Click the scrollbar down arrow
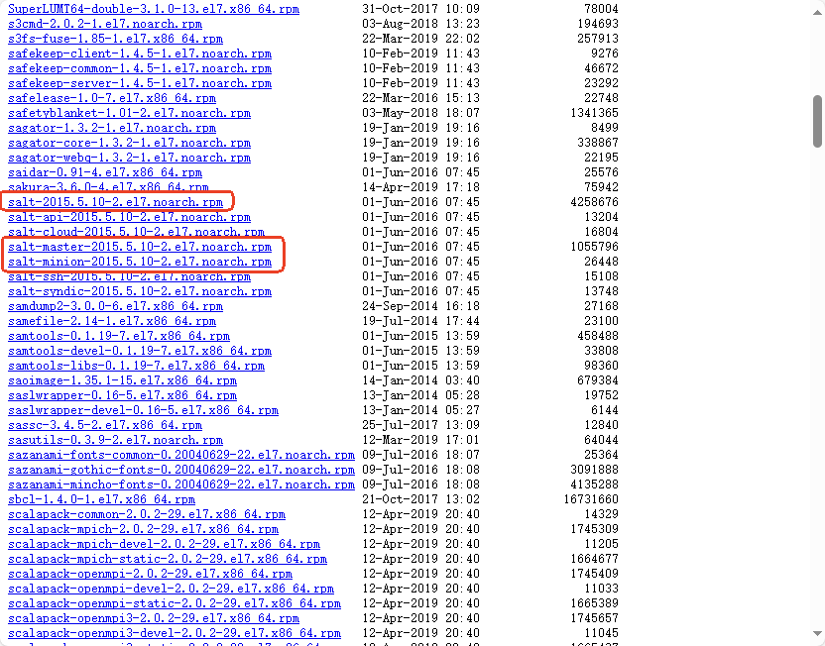The image size is (825, 646). point(817,634)
